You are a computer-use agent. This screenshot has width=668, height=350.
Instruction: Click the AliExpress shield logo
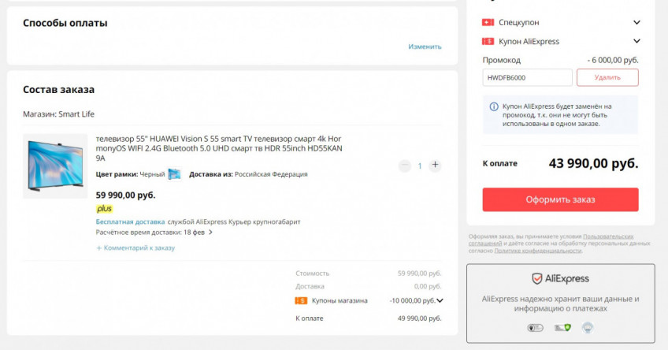pyautogui.click(x=537, y=279)
